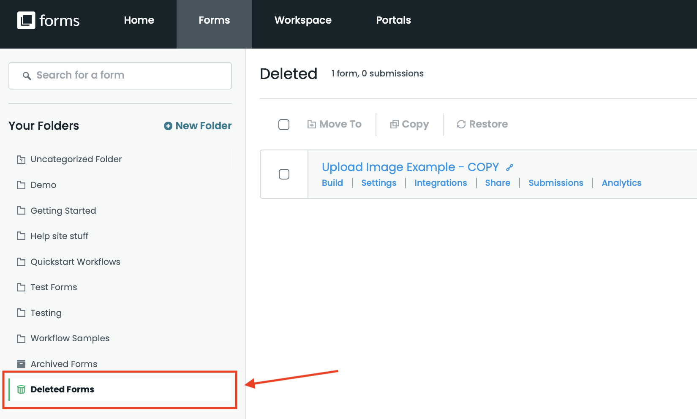Open the Uncategorized Folder
697x419 pixels.
click(x=76, y=159)
